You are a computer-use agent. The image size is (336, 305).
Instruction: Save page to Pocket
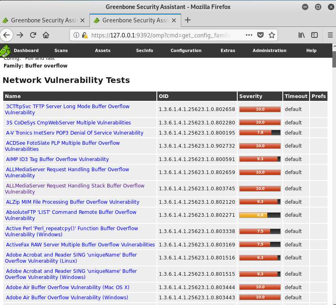tap(260, 35)
